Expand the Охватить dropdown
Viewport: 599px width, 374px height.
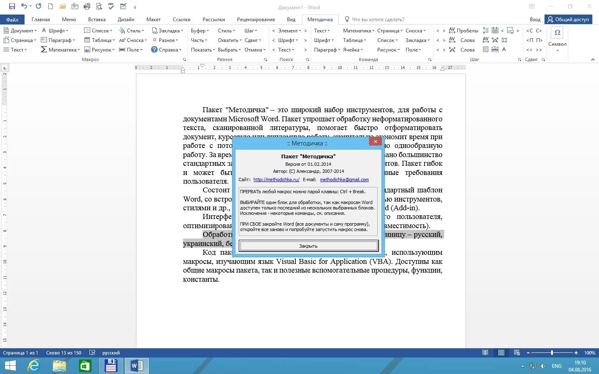(x=230, y=40)
